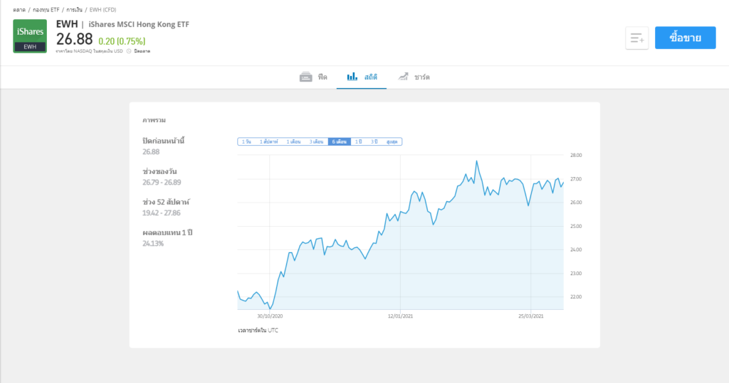Click the iShares EWH logo
This screenshot has width=729, height=383.
[30, 36]
